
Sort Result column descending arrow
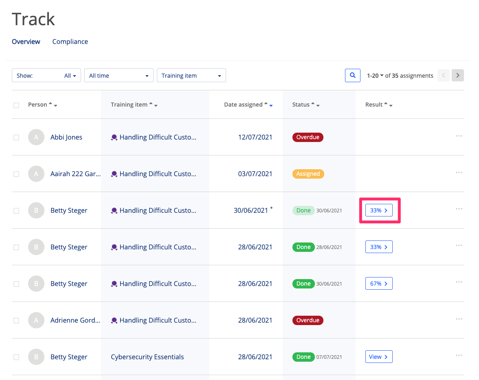pyautogui.click(x=391, y=106)
